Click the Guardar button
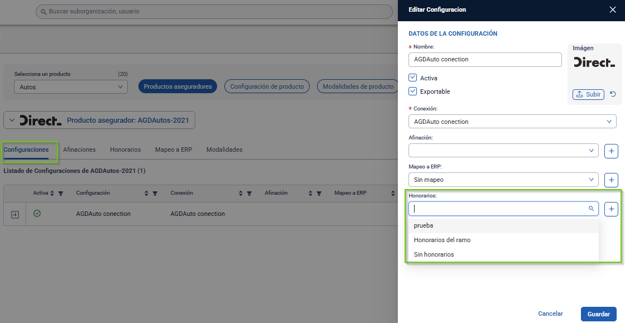 (x=599, y=314)
